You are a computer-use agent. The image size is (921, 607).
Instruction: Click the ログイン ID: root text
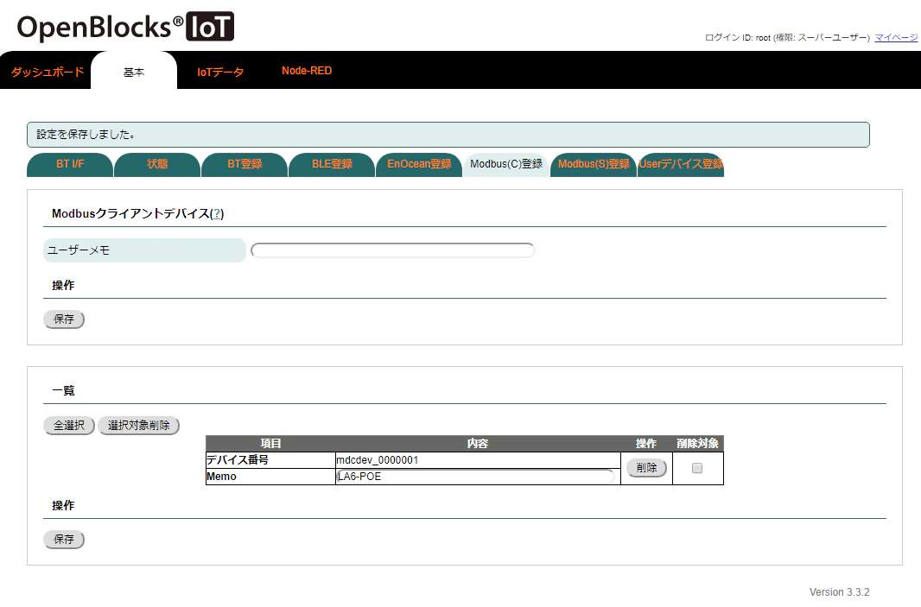[738, 38]
